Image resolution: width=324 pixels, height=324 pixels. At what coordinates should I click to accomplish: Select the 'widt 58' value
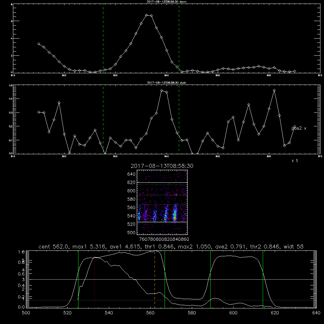[294, 247]
